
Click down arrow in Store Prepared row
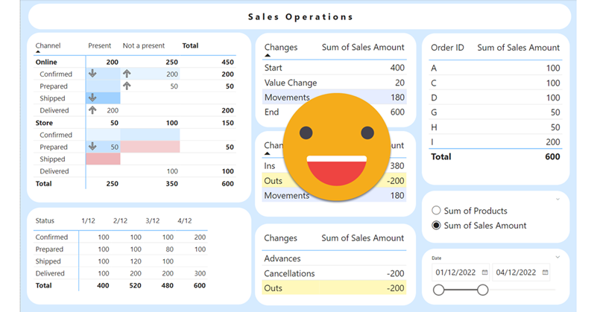(92, 147)
